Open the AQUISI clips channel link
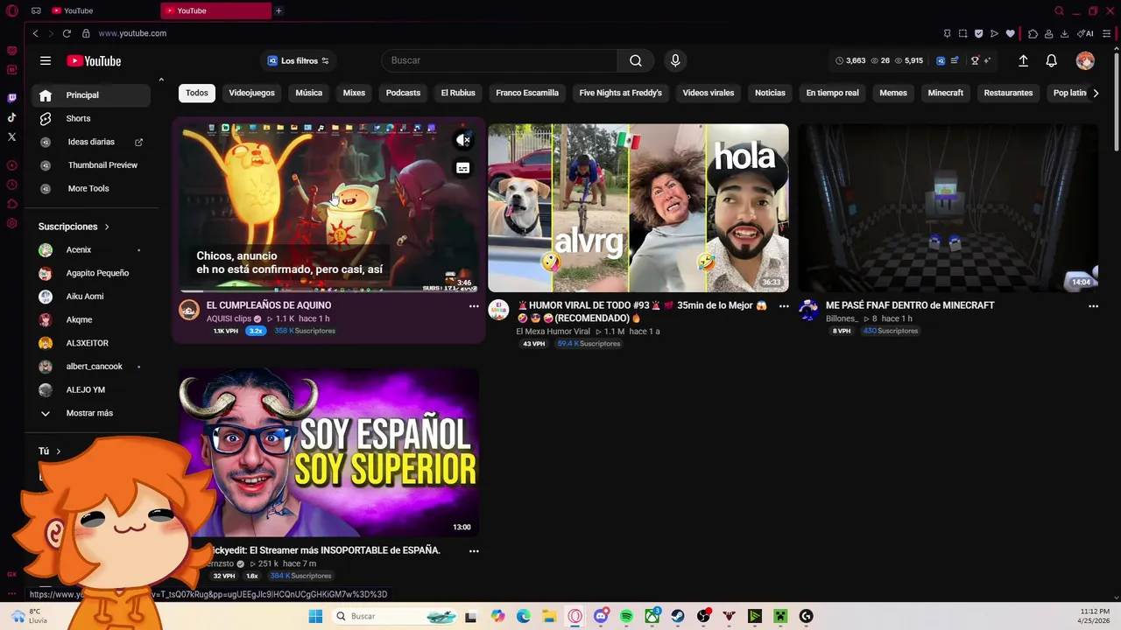This screenshot has height=630, width=1121. (229, 319)
